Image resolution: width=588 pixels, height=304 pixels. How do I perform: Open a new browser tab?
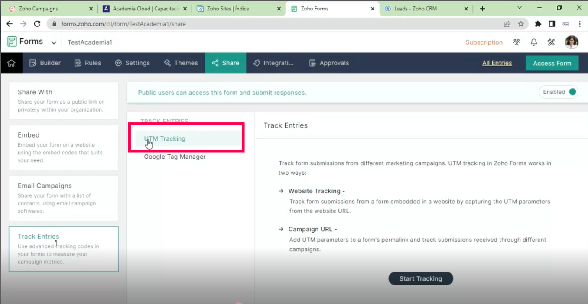[x=482, y=9]
